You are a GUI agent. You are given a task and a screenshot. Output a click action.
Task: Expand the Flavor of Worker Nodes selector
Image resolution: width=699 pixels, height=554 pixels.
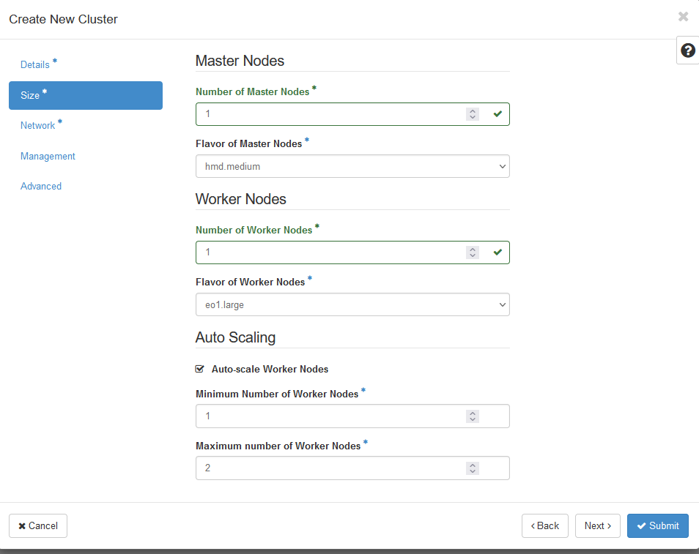pos(352,304)
